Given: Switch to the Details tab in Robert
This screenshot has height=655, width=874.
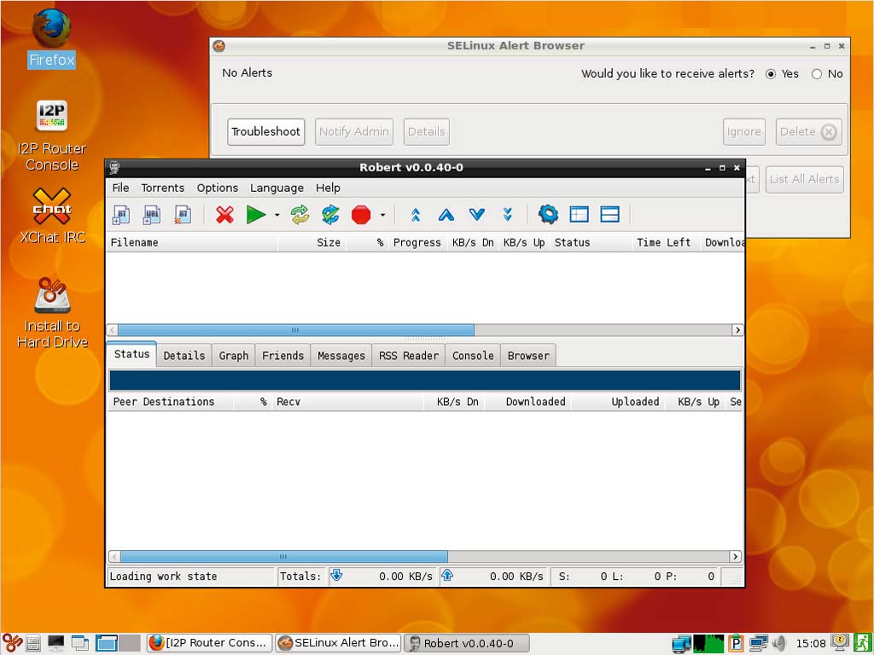Looking at the screenshot, I should point(184,356).
